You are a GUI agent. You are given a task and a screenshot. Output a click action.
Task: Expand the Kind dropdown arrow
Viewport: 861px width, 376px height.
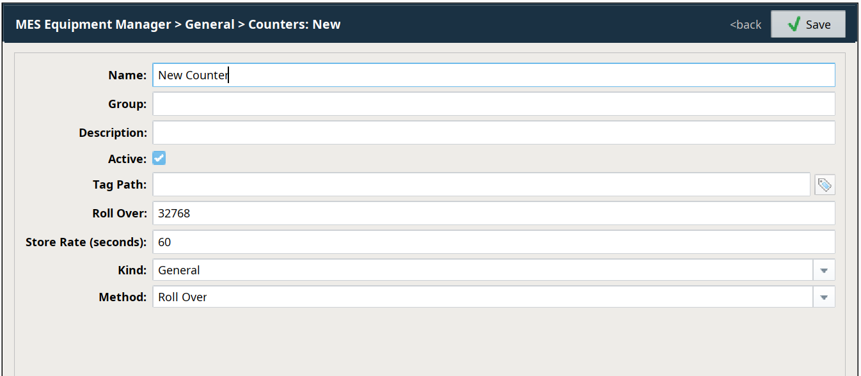tap(824, 270)
